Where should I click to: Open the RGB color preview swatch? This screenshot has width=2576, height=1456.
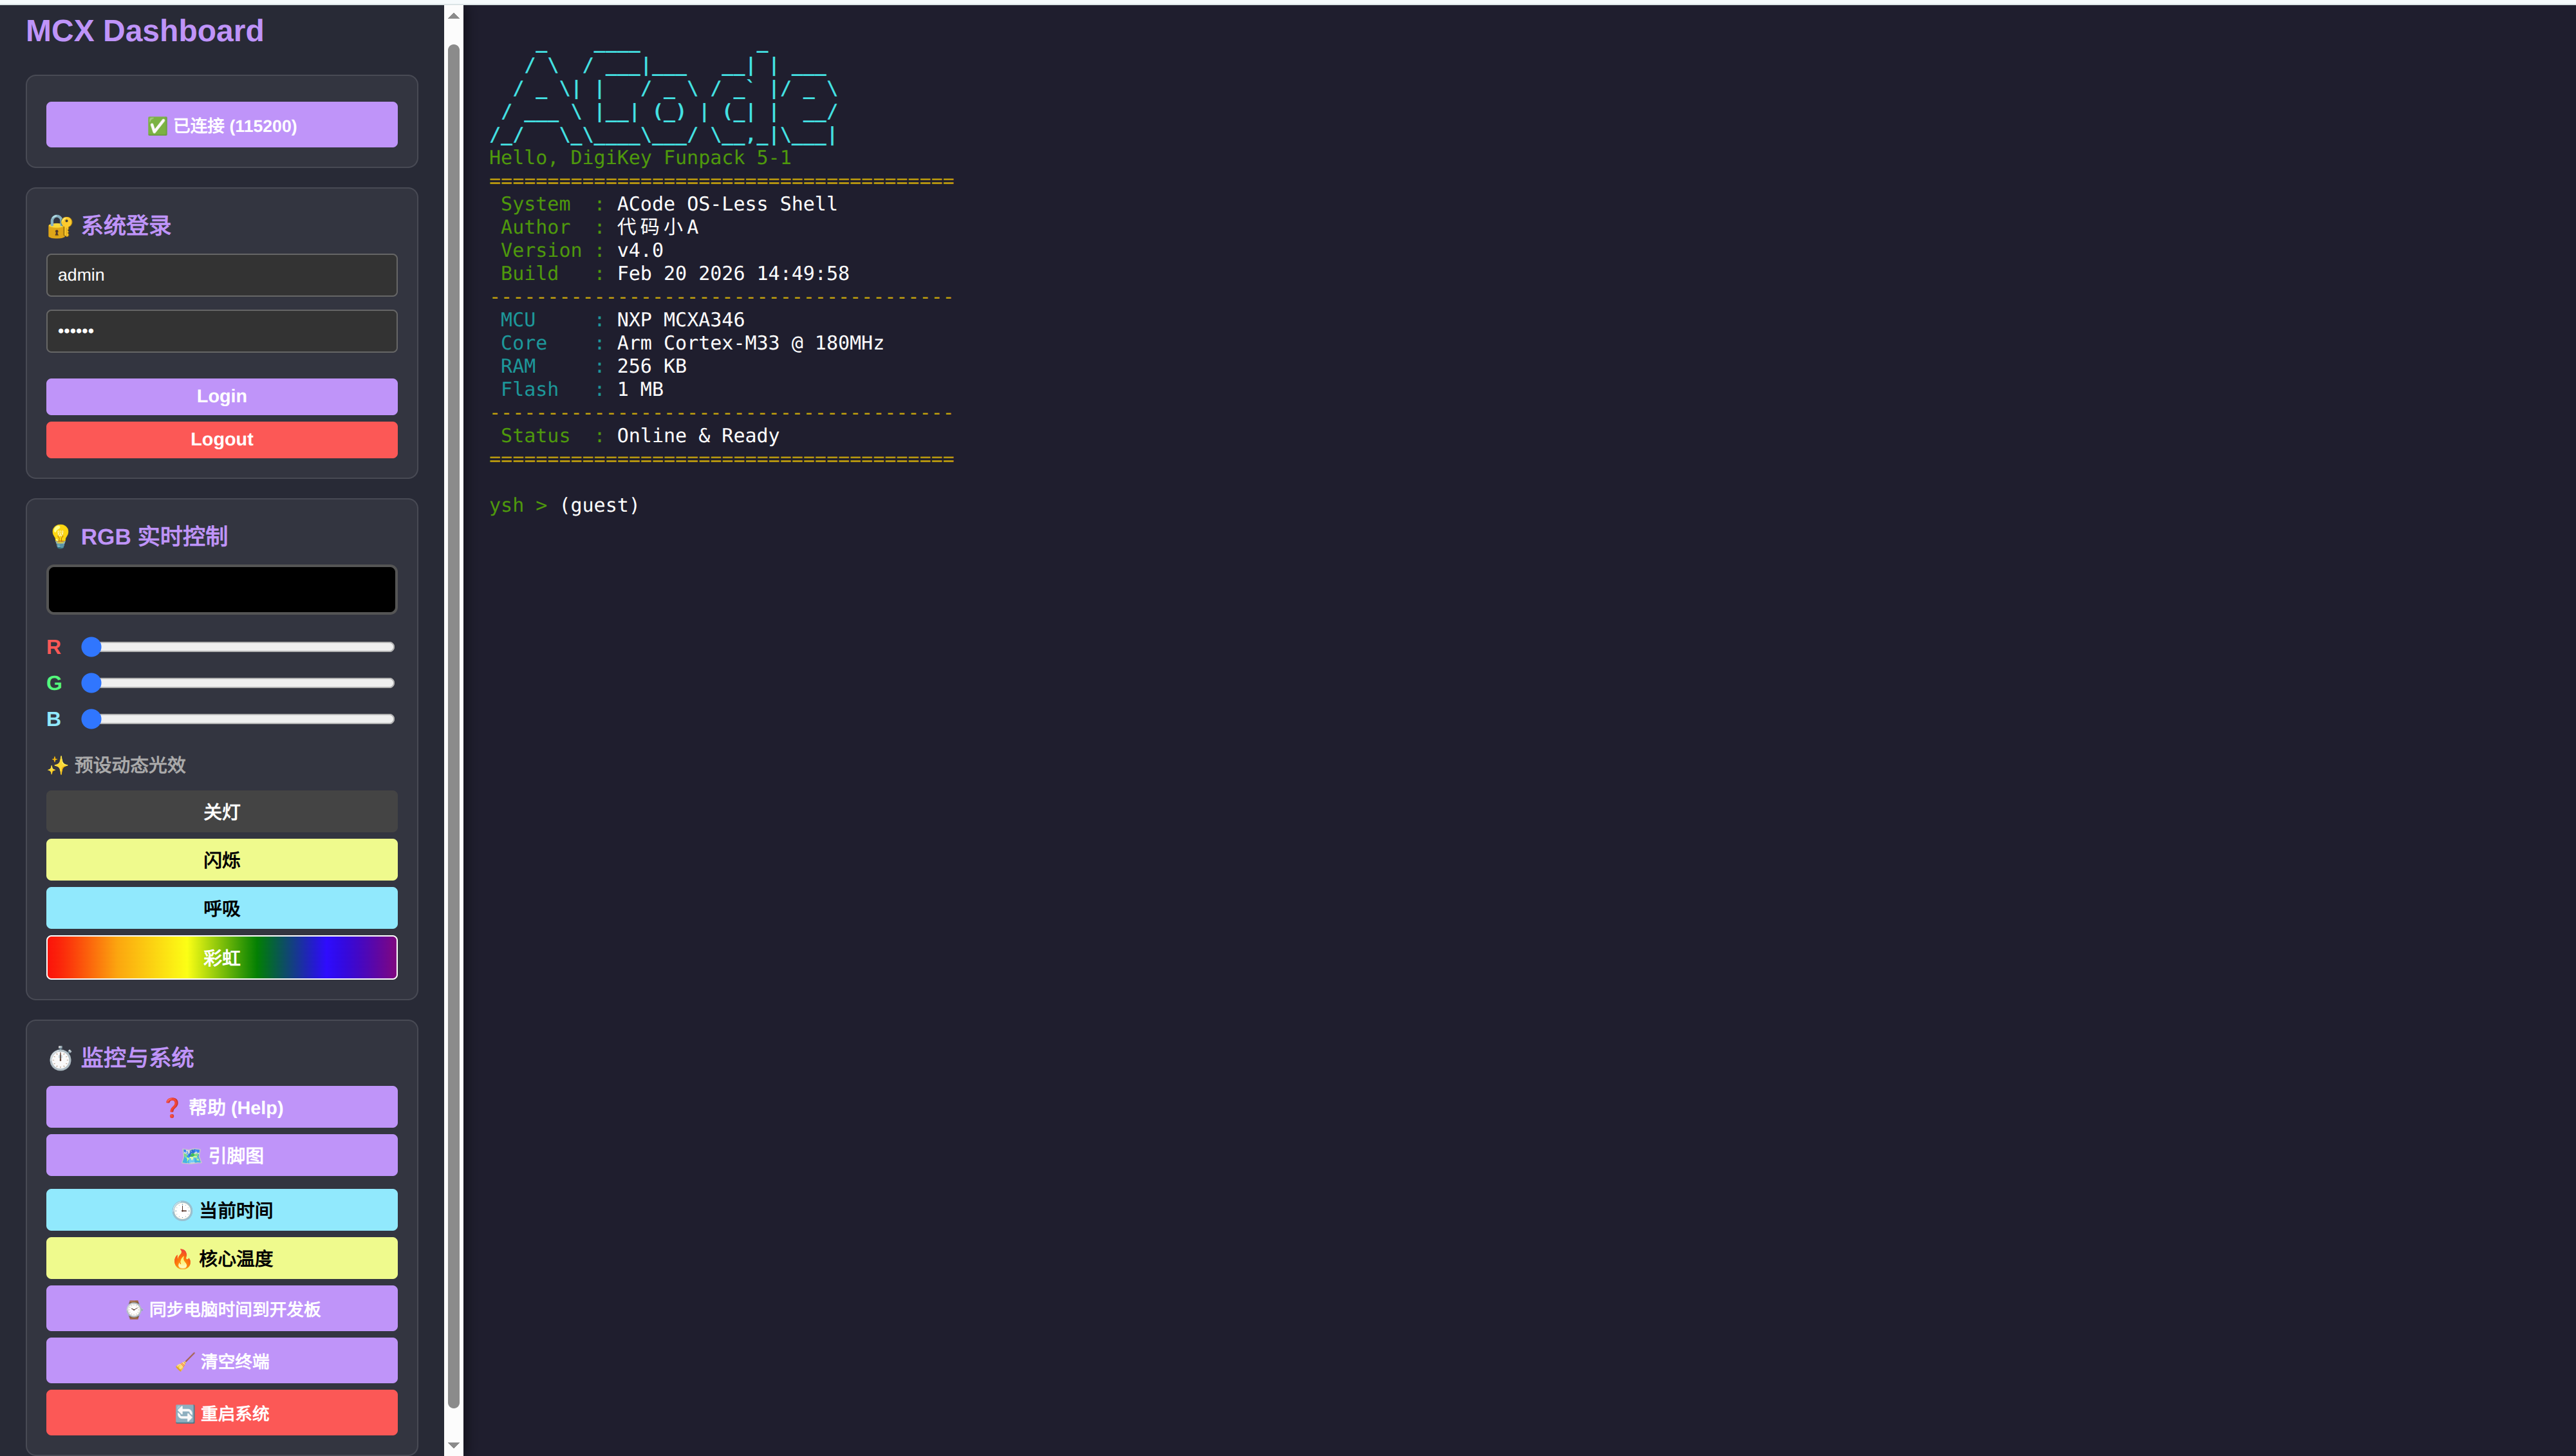click(221, 590)
